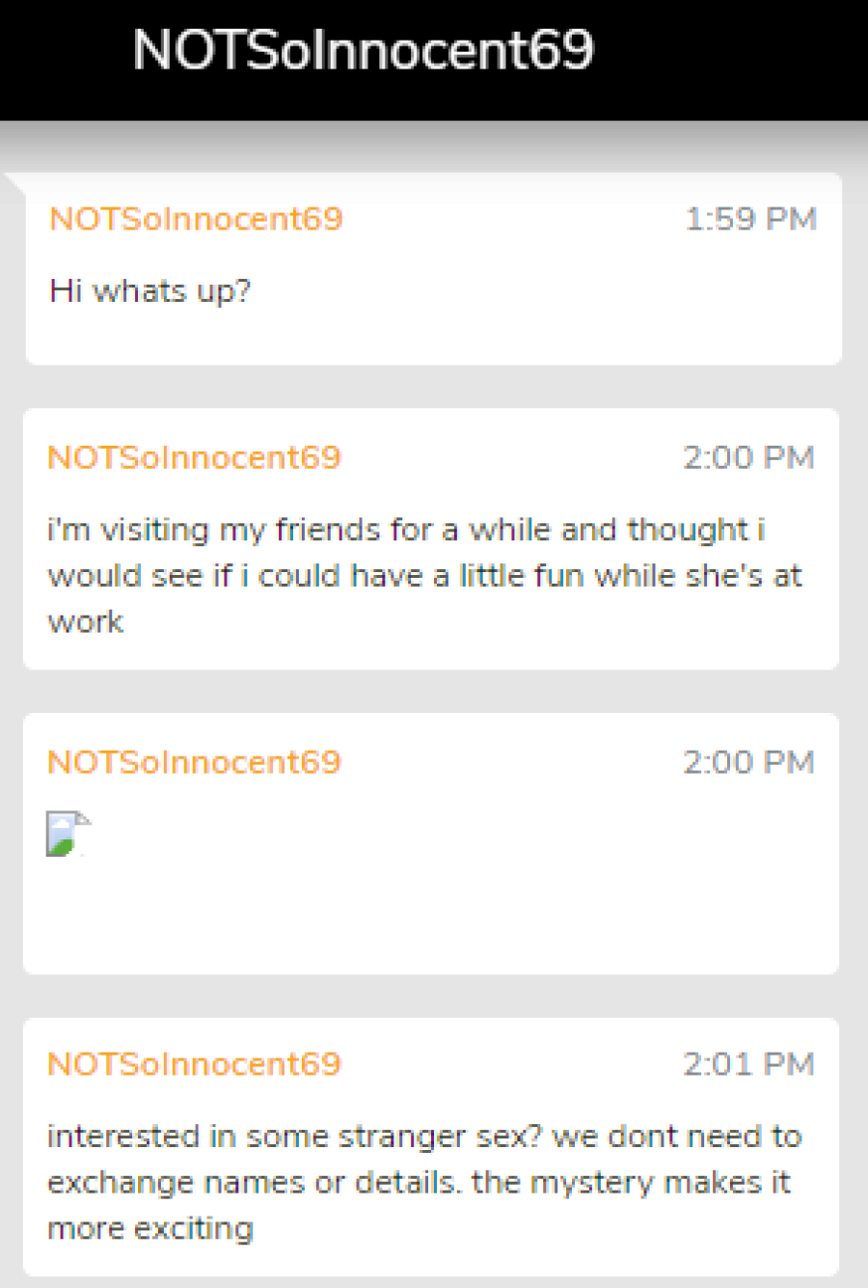Click the speech-bubble tail on the first message
The height and width of the screenshot is (1288, 868).
click(x=15, y=185)
